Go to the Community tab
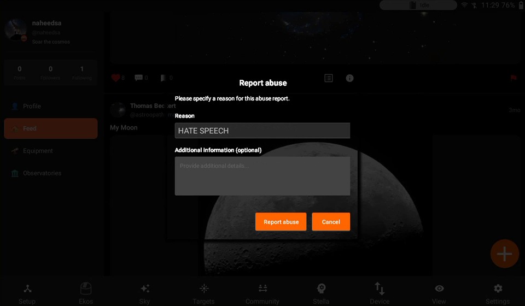 tap(262, 293)
